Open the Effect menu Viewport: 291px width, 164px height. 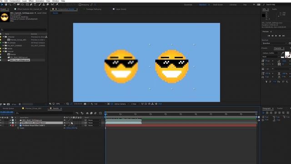[x=31, y=1]
